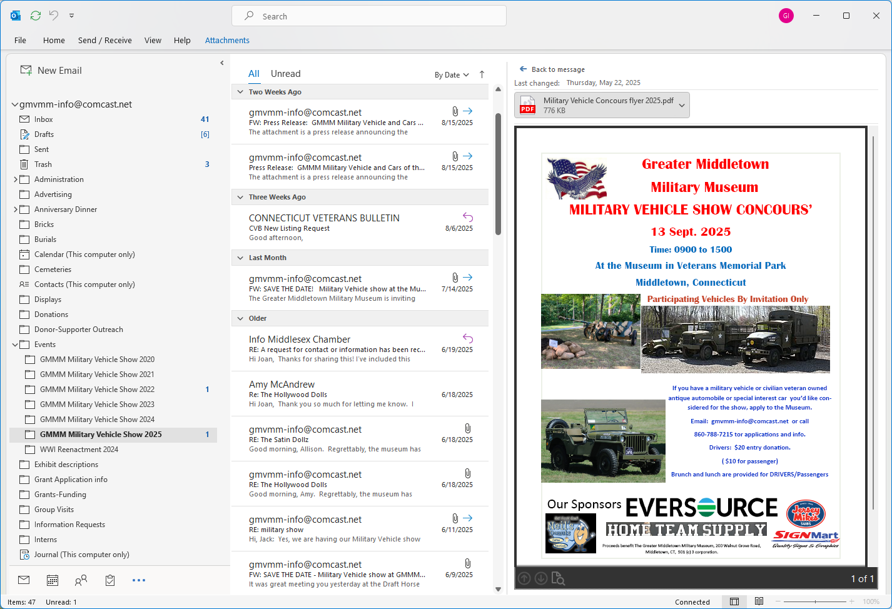Image resolution: width=892 pixels, height=609 pixels.
Task: Click the Send/Receive sync icon in title bar
Action: click(36, 16)
